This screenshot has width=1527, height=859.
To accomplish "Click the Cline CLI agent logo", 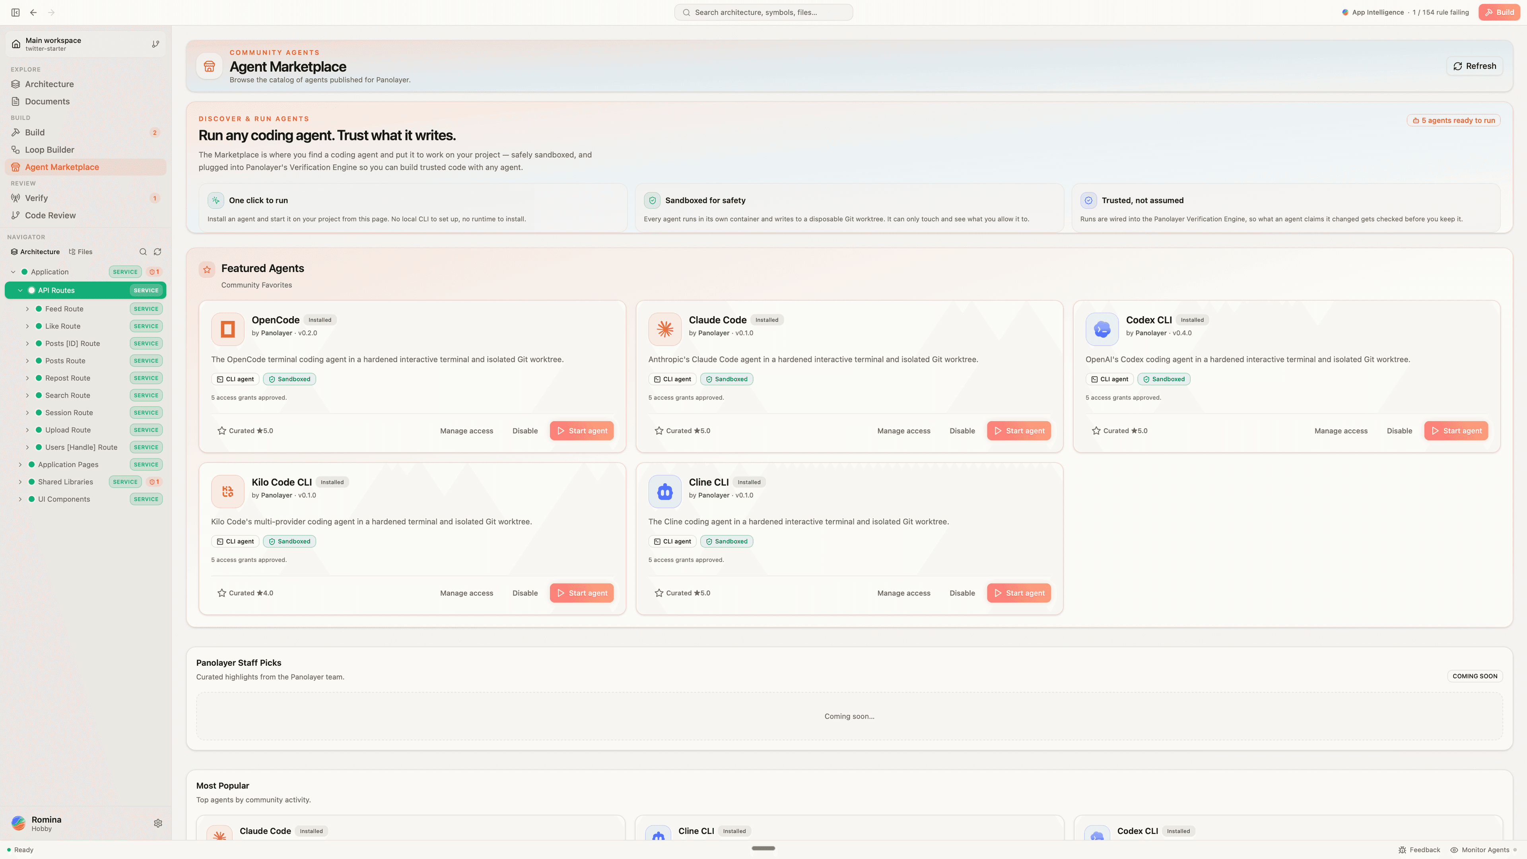I will pyautogui.click(x=665, y=492).
